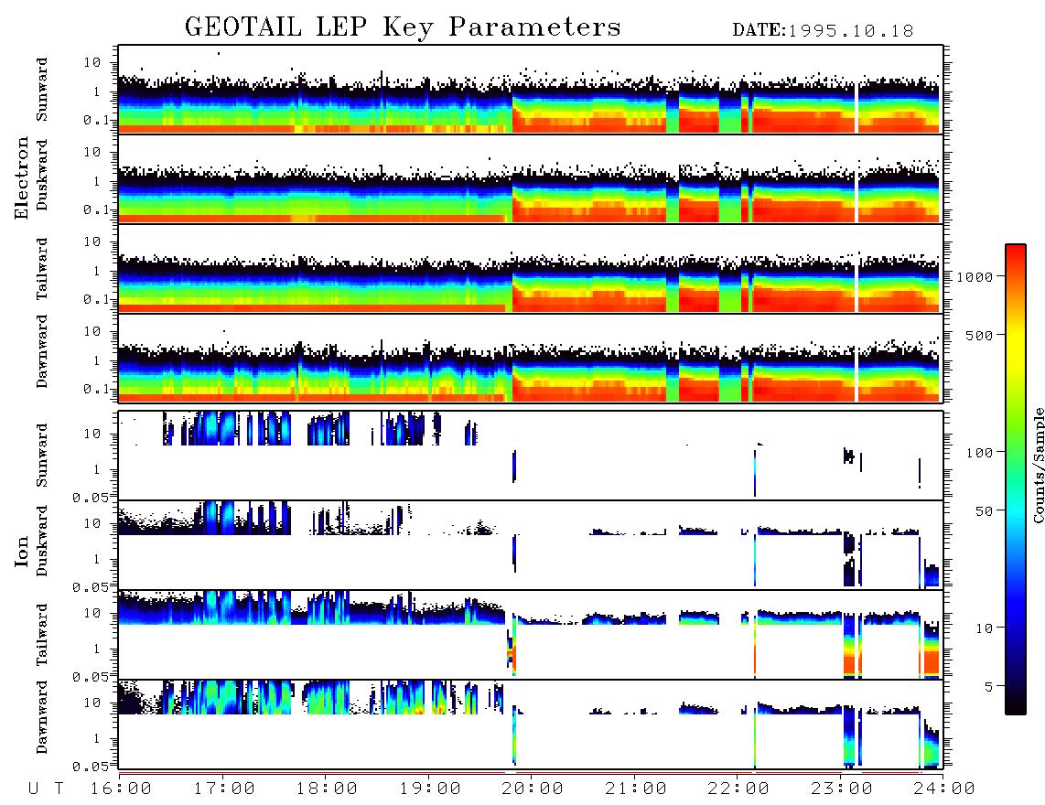Click the Ion 'Duskward' panel label
This screenshot has width=1045, height=805.
click(42, 541)
